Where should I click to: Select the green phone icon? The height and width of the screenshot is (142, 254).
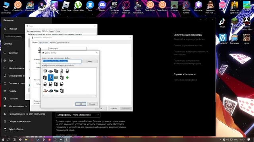click(67, 78)
